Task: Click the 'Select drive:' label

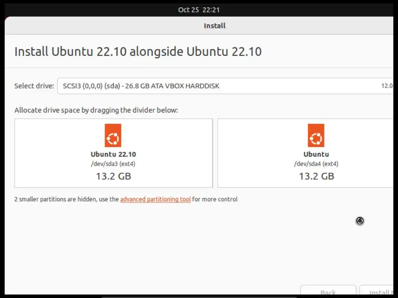Action: pos(34,86)
